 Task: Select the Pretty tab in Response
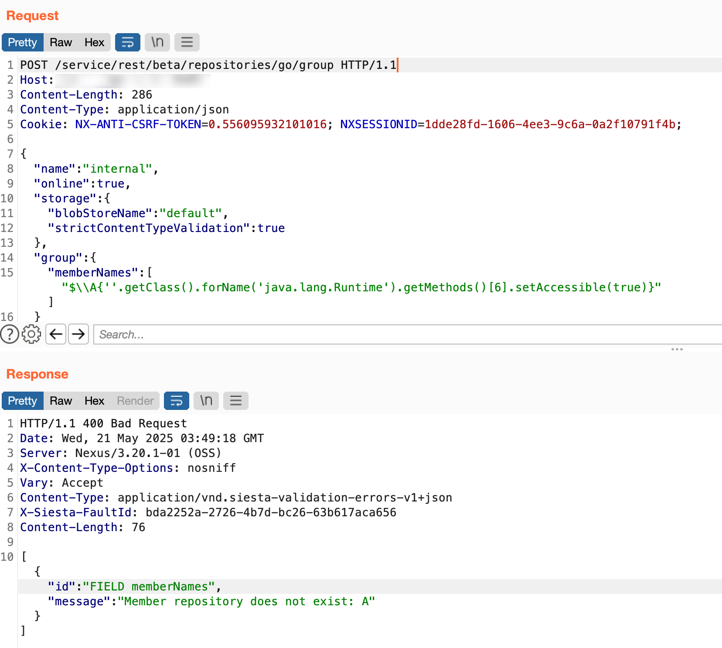point(23,401)
